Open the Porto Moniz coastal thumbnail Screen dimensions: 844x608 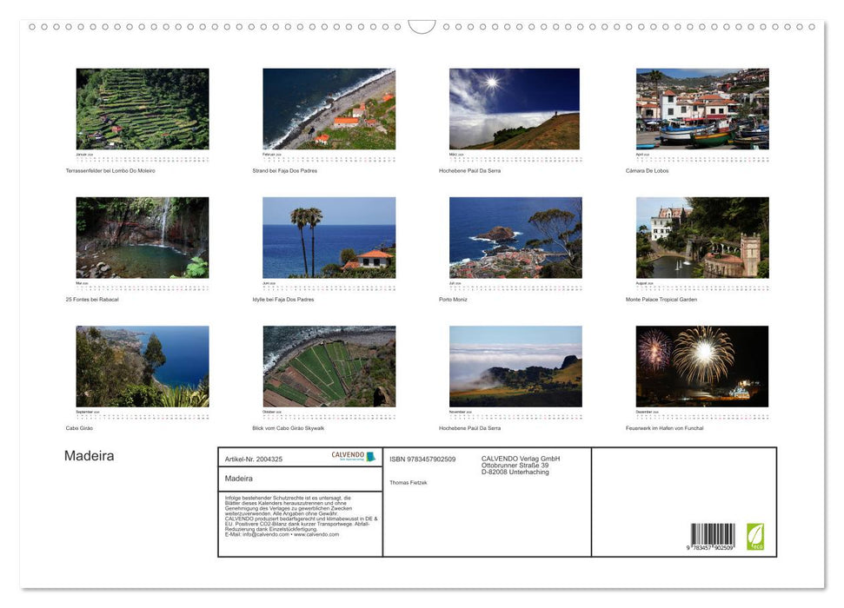(515, 236)
